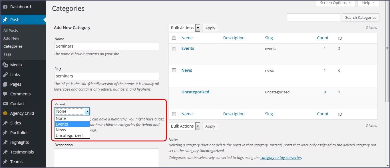Viewport: 390px width, 168px height.
Task: Follow the category to tag converter link
Action: click(x=281, y=157)
